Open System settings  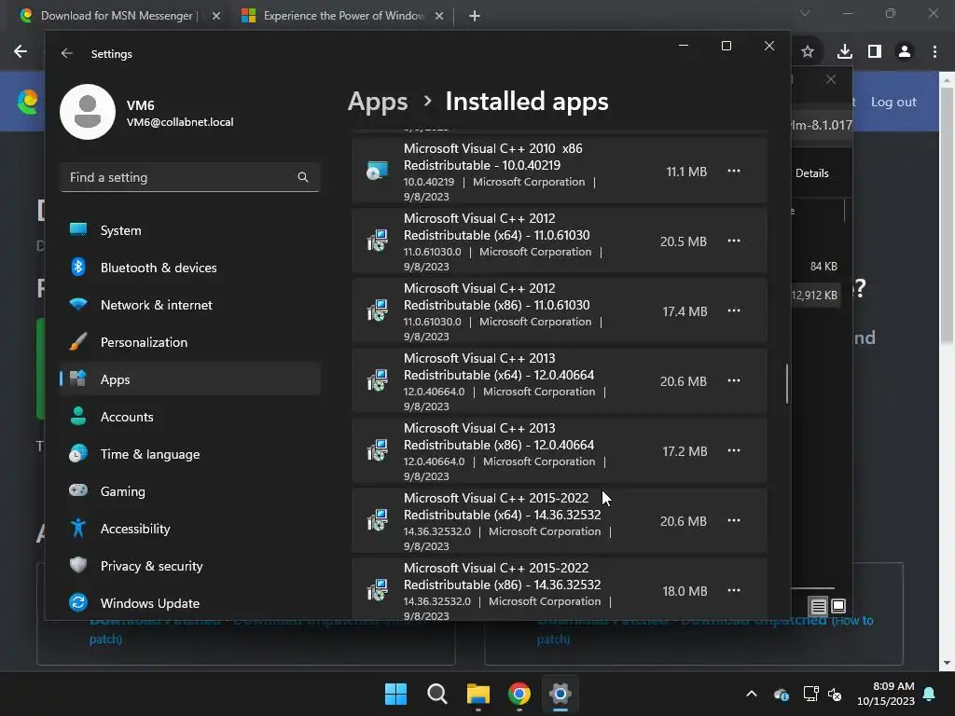click(x=190, y=230)
